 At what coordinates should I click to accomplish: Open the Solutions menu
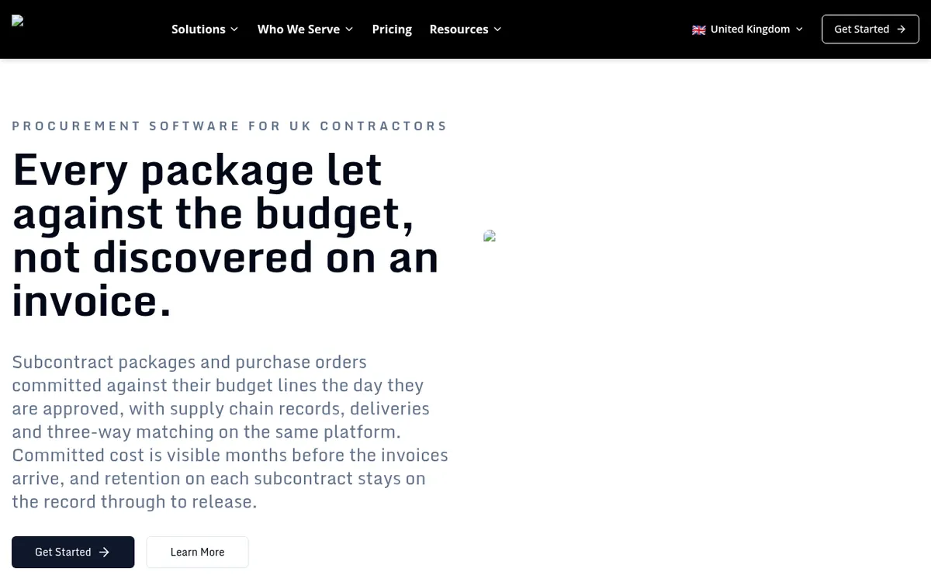205,29
